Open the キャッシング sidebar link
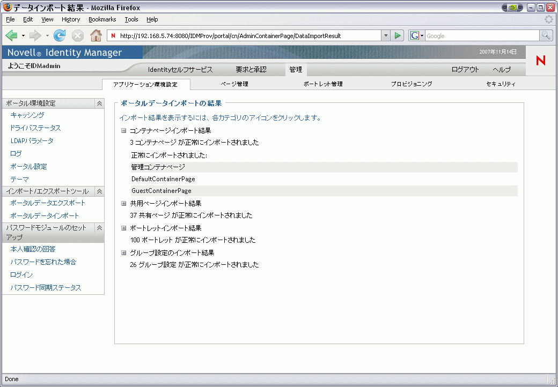This screenshot has width=558, height=387. (x=27, y=115)
